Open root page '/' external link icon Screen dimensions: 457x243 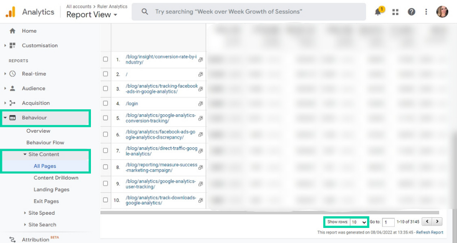pos(200,74)
